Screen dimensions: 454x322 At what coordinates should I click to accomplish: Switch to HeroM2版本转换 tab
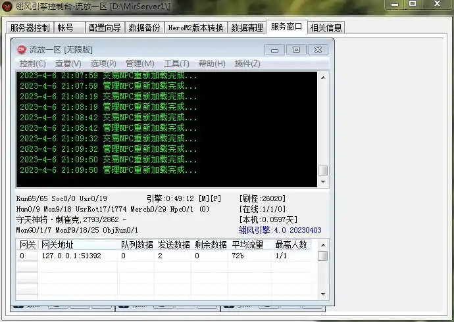195,28
